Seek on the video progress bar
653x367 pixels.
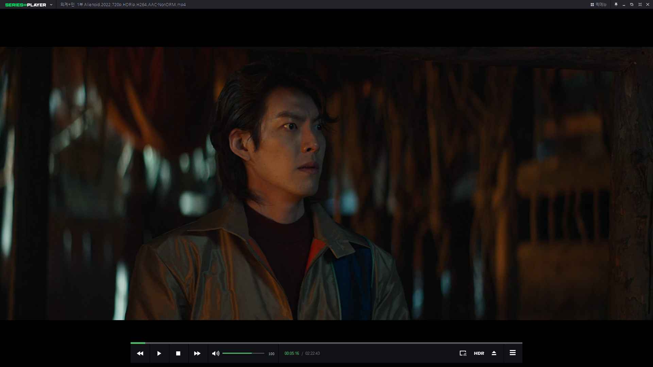326,343
